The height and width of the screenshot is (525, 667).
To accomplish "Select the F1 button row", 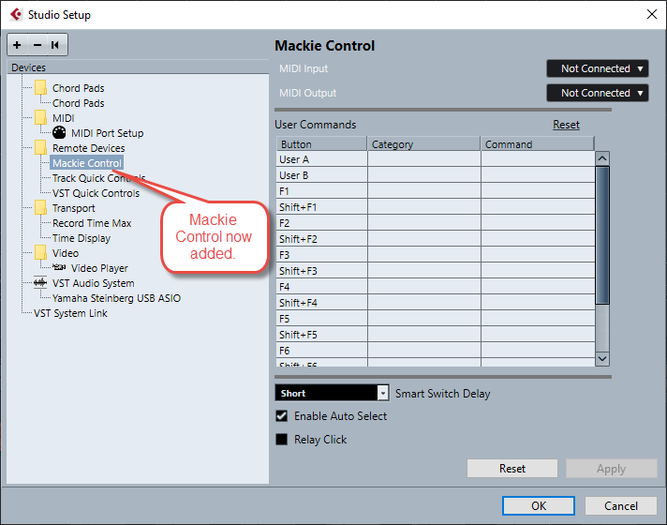I will pyautogui.click(x=436, y=191).
